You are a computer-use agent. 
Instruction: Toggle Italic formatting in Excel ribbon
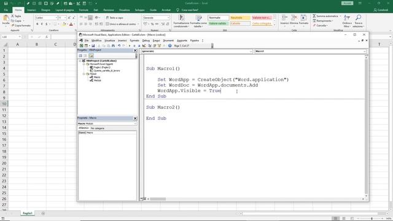pyautogui.click(x=42, y=24)
